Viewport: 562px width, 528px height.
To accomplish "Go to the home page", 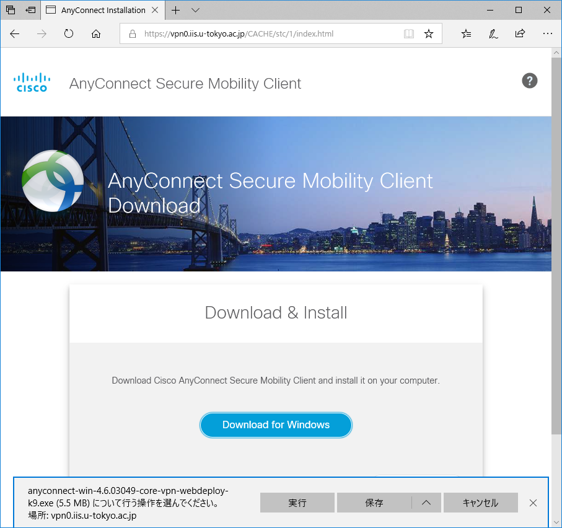I will pyautogui.click(x=95, y=33).
